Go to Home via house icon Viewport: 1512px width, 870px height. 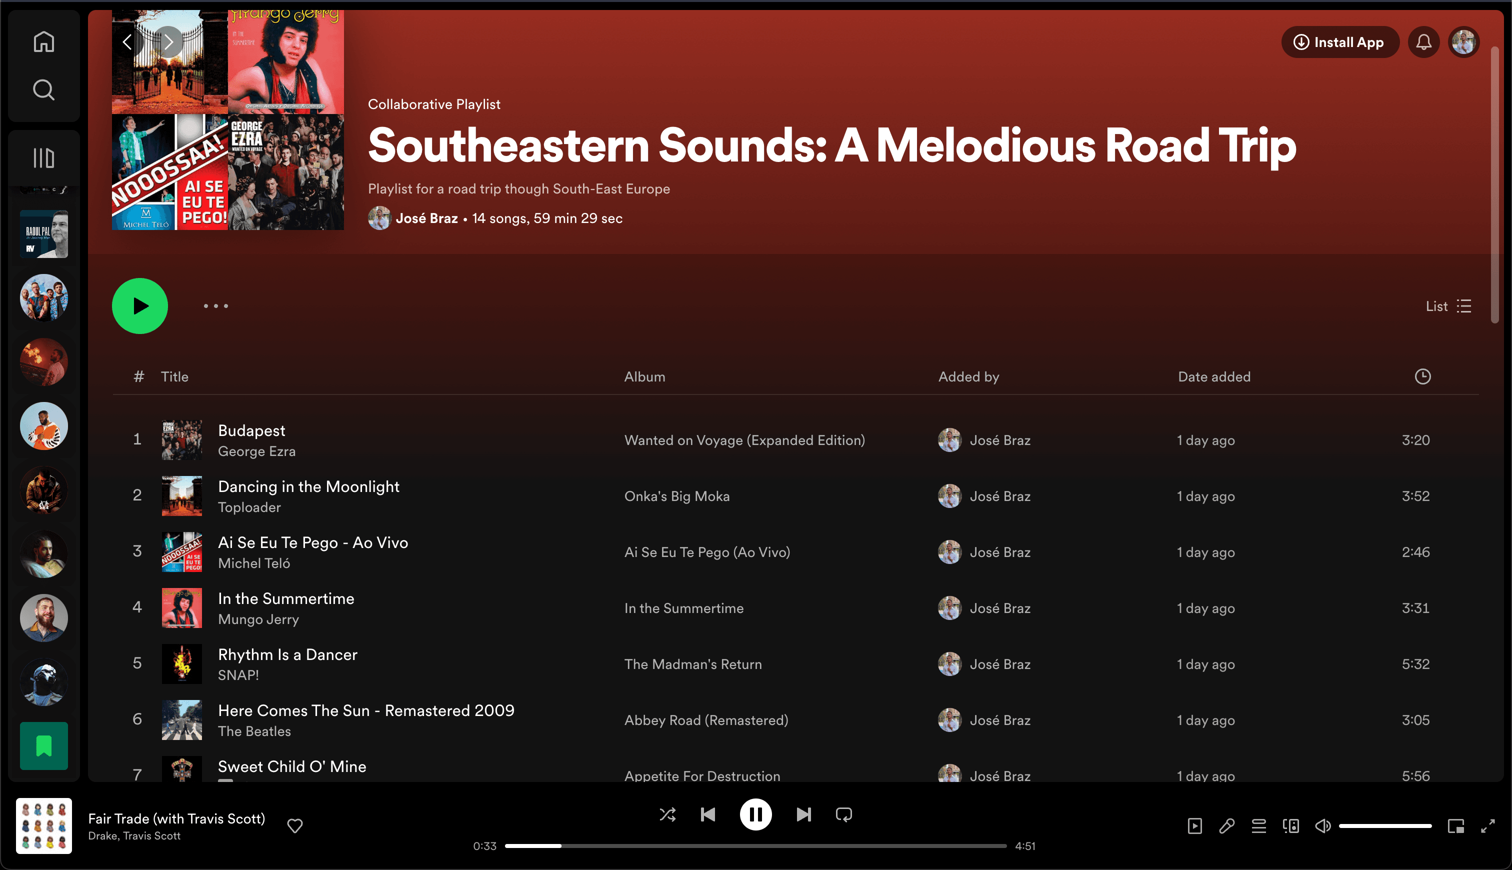pyautogui.click(x=43, y=42)
